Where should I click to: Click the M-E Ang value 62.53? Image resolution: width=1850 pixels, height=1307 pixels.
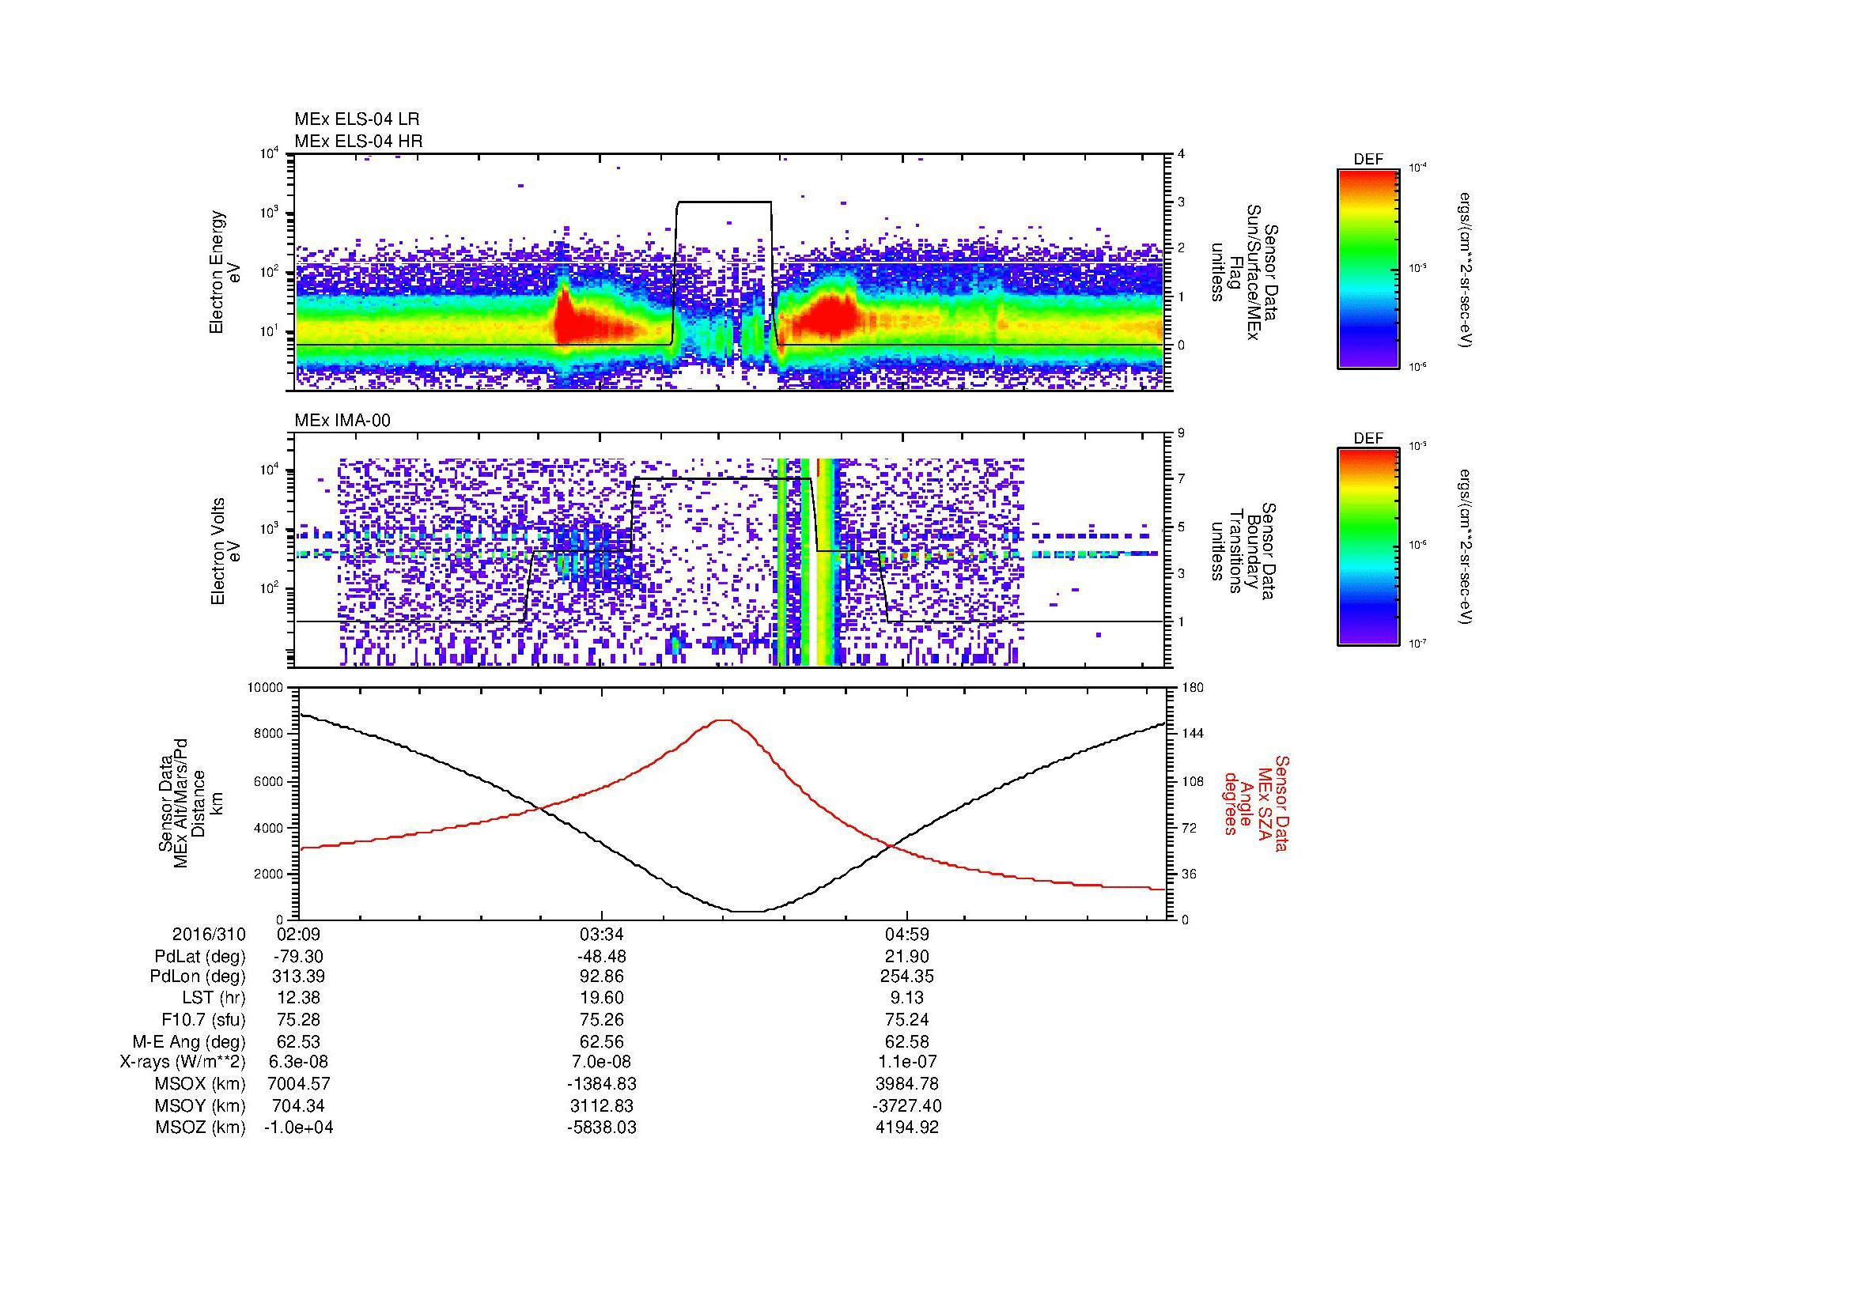pyautogui.click(x=298, y=1041)
